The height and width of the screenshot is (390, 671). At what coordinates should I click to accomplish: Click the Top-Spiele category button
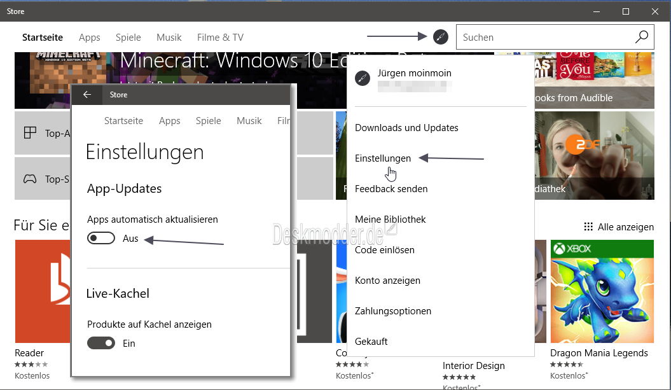pyautogui.click(x=43, y=179)
